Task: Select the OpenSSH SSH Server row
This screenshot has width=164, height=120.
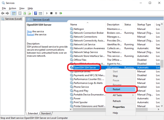Action: click(115, 67)
